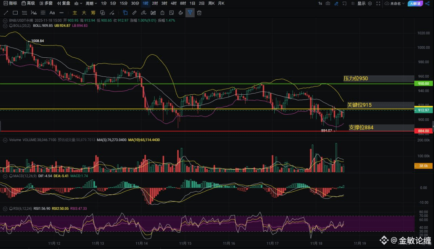
Task: Enter fullscreen chart mode
Action: pyautogui.click(x=378, y=3)
